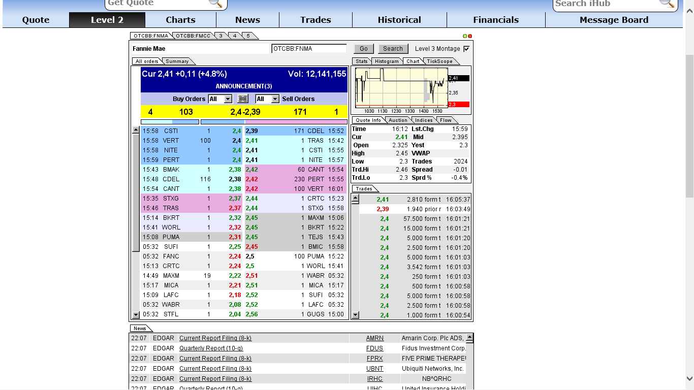
Task: Switch to the Summary tab
Action: tap(178, 61)
